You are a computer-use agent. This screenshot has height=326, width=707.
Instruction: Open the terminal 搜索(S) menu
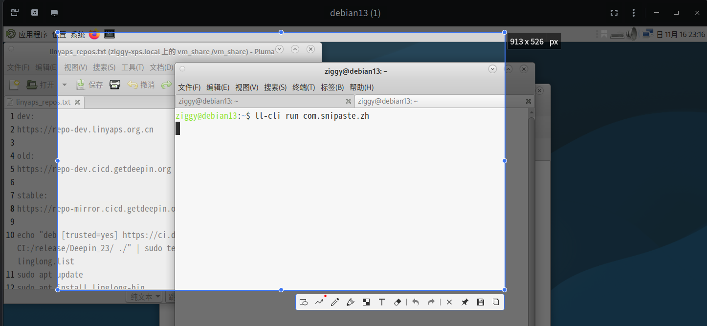click(276, 87)
